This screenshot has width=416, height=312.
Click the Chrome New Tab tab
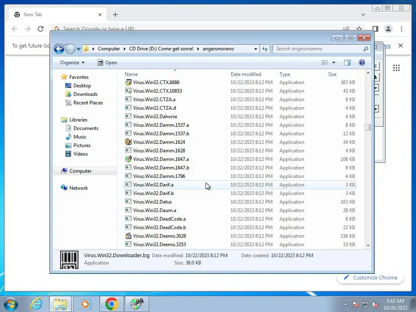click(x=58, y=15)
